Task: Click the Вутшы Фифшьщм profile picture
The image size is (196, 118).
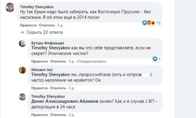Action: (x=22, y=44)
